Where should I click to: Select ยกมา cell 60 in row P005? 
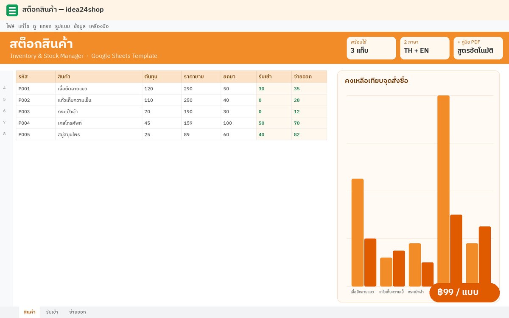239,134
